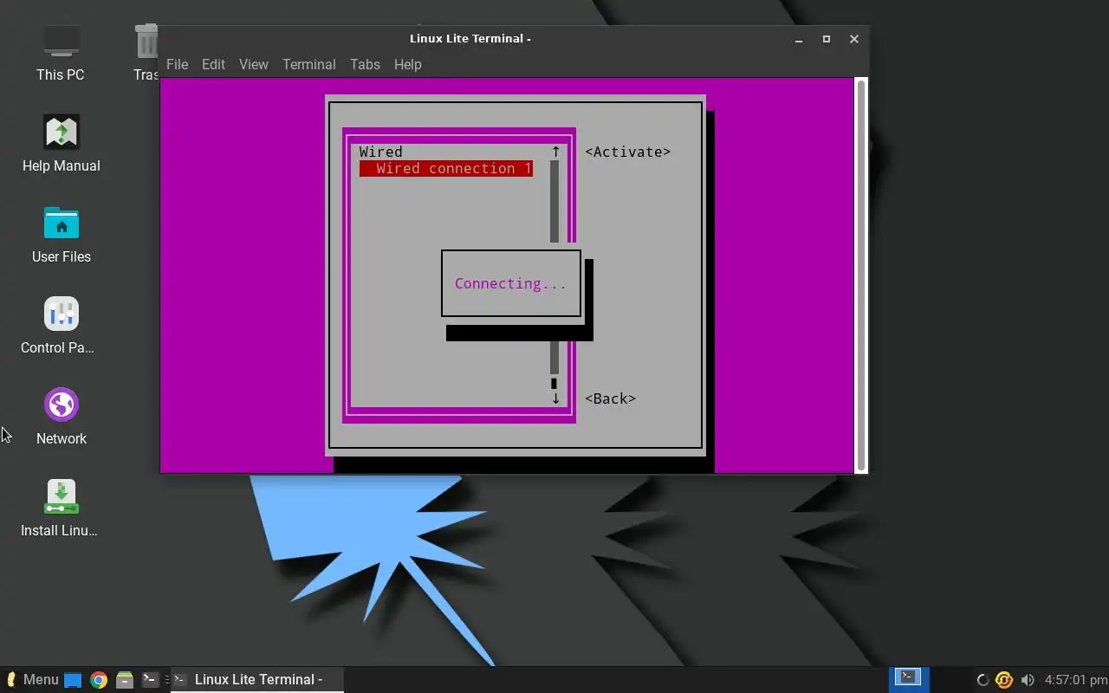Open the Help menu in terminal

point(407,64)
